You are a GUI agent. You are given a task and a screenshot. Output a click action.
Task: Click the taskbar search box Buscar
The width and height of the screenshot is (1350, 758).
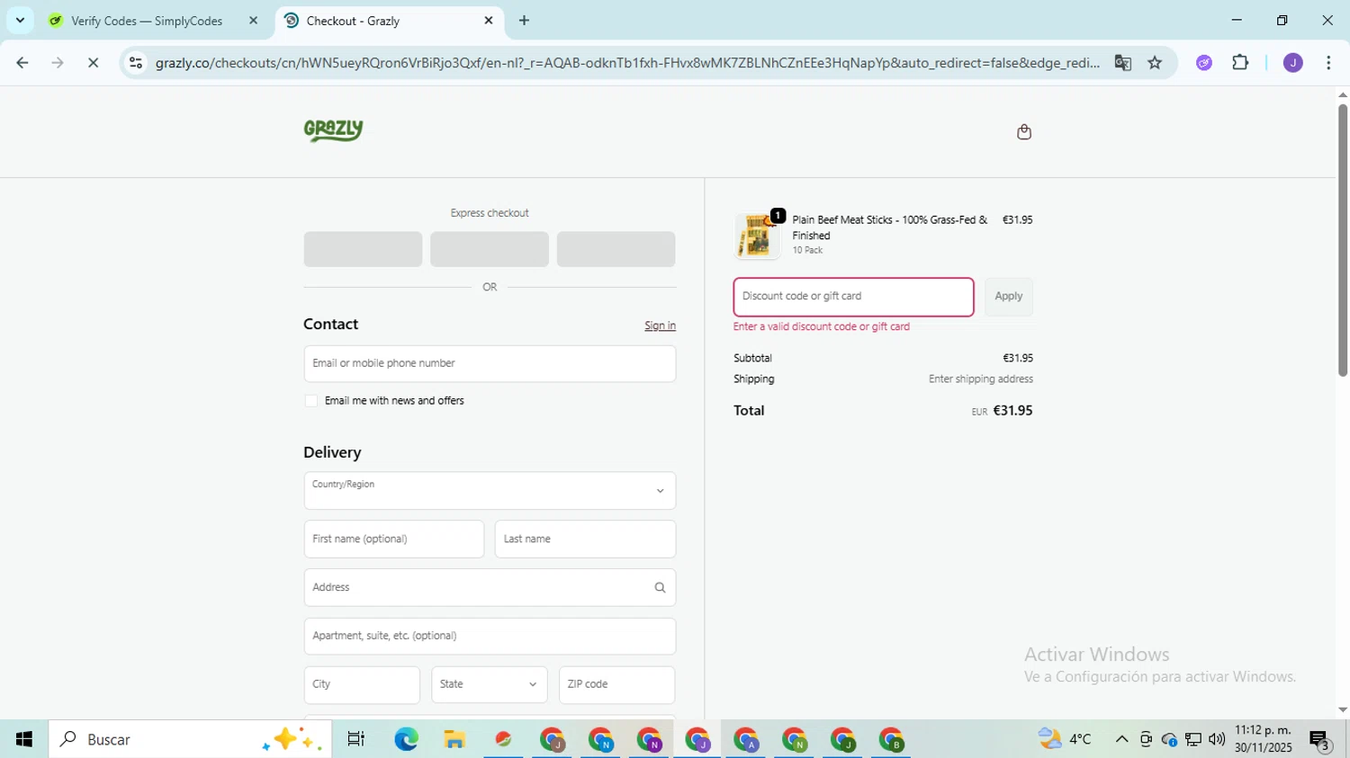190,739
